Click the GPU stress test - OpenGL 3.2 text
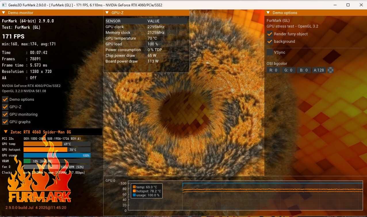 pyautogui.click(x=292, y=26)
